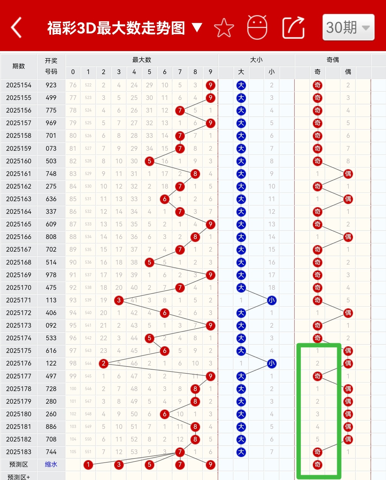Click the 预测区+ row label
Image resolution: width=386 pixels, height=480 pixels.
pyautogui.click(x=19, y=477)
